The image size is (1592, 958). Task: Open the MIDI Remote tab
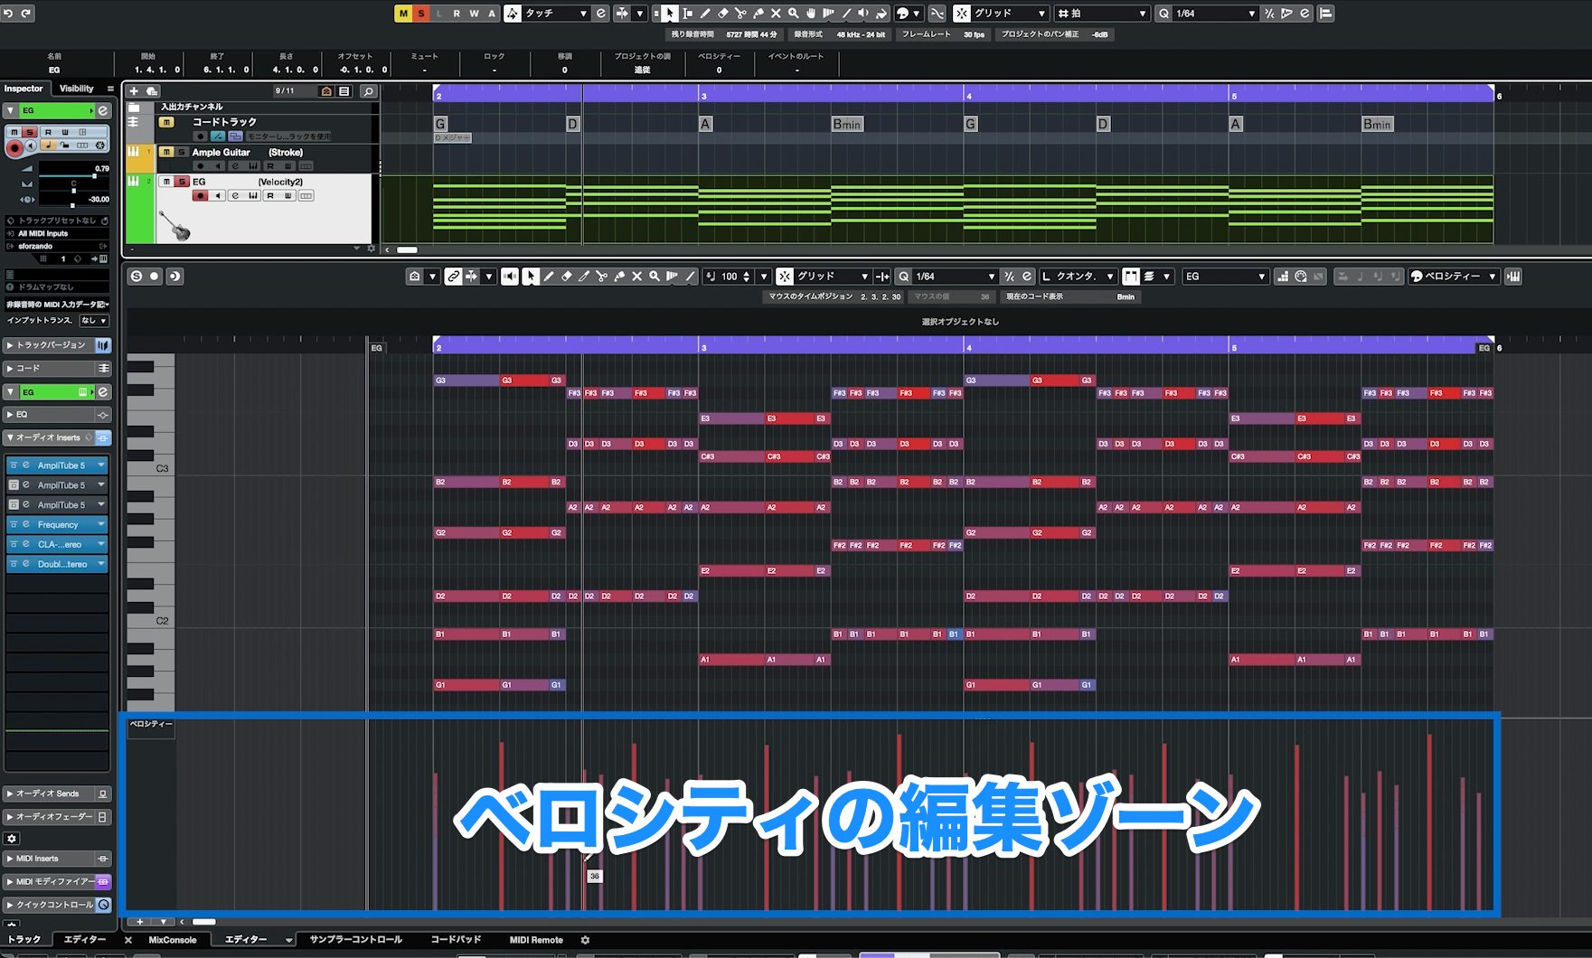(x=535, y=940)
